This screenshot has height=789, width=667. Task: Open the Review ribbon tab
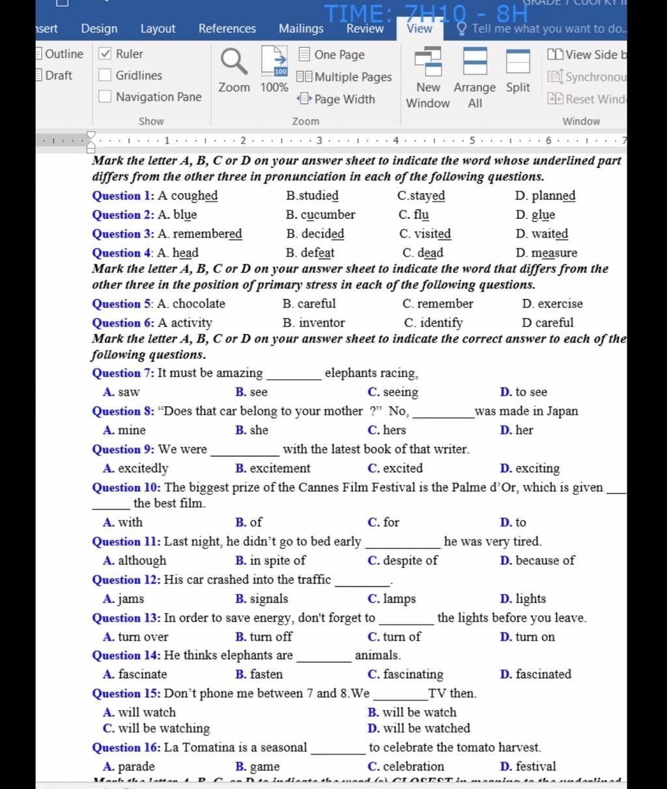pos(365,29)
